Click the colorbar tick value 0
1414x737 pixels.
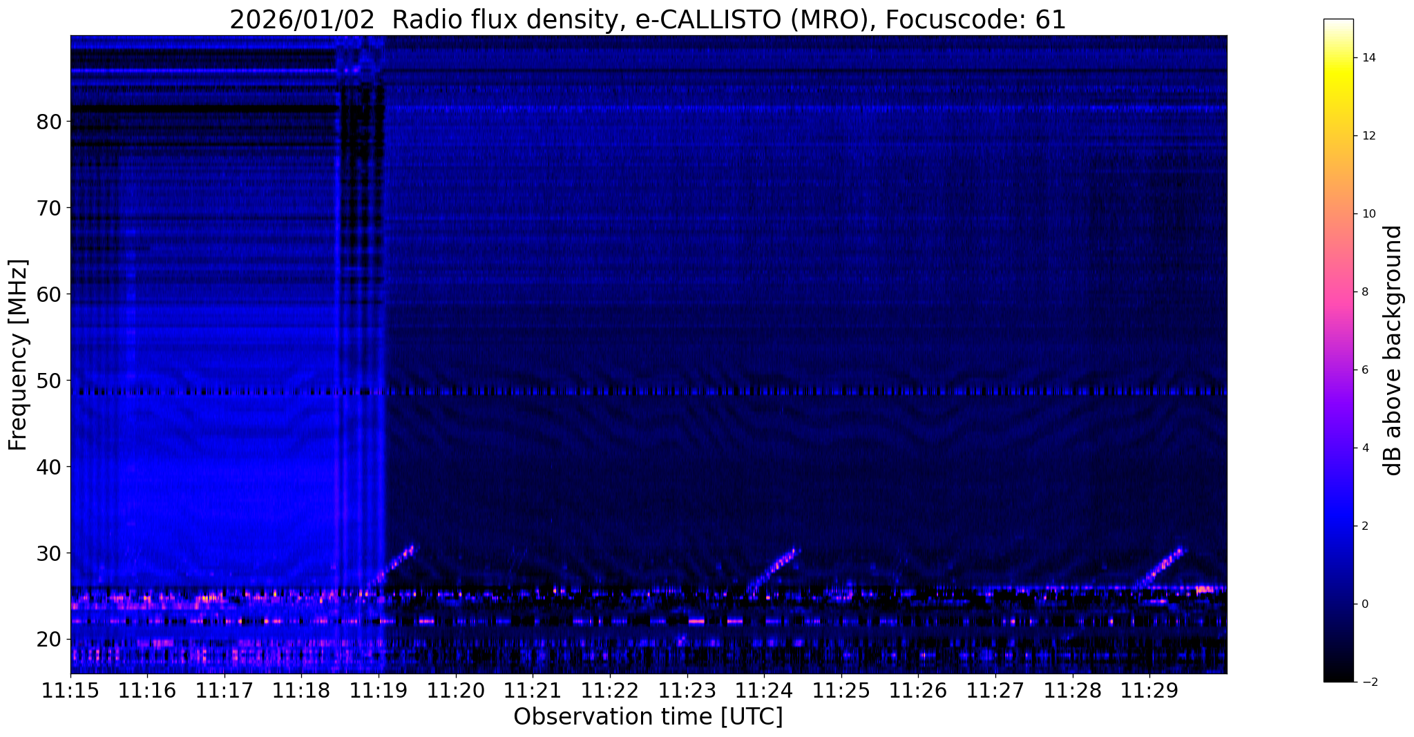(1364, 604)
